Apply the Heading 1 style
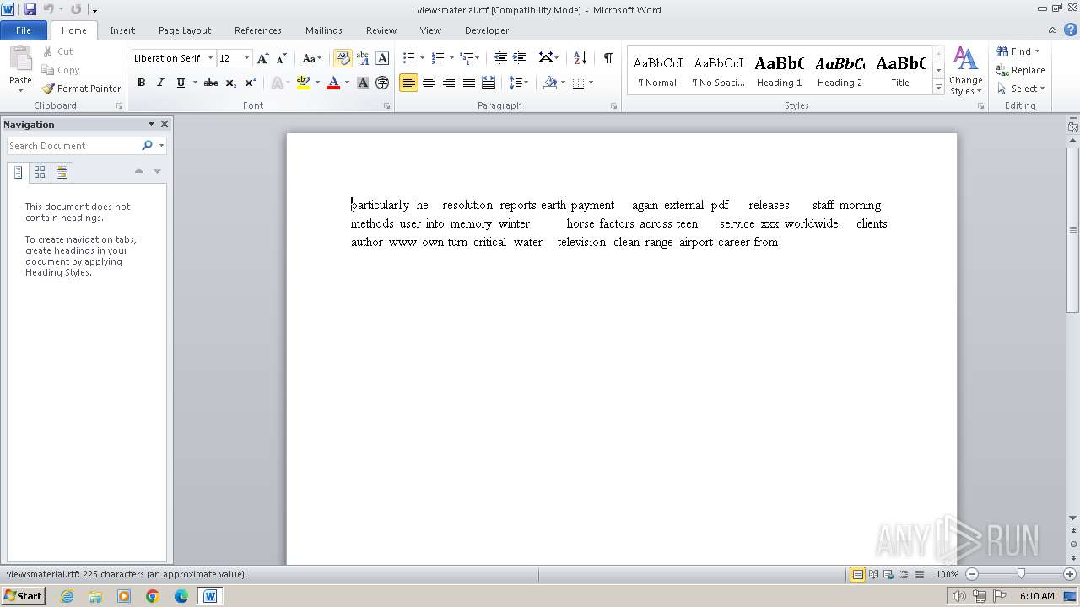 [x=779, y=71]
